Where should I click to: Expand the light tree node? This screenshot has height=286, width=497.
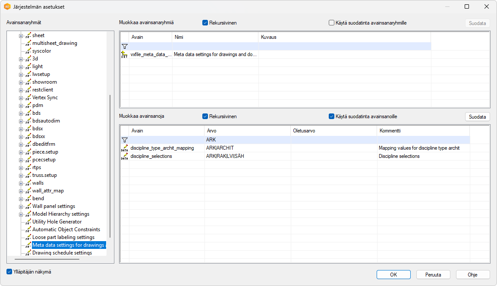click(x=21, y=67)
